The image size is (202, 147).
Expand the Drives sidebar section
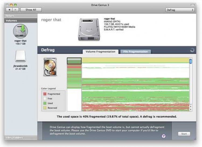(x=21, y=16)
